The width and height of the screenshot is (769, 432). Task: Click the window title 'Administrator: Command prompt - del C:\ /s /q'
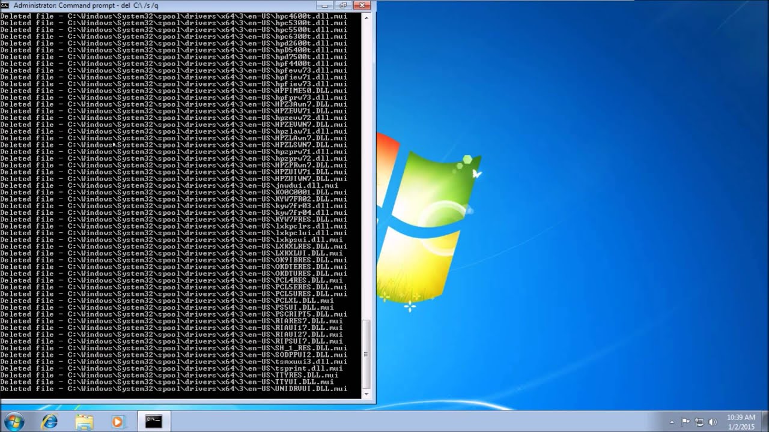point(86,5)
